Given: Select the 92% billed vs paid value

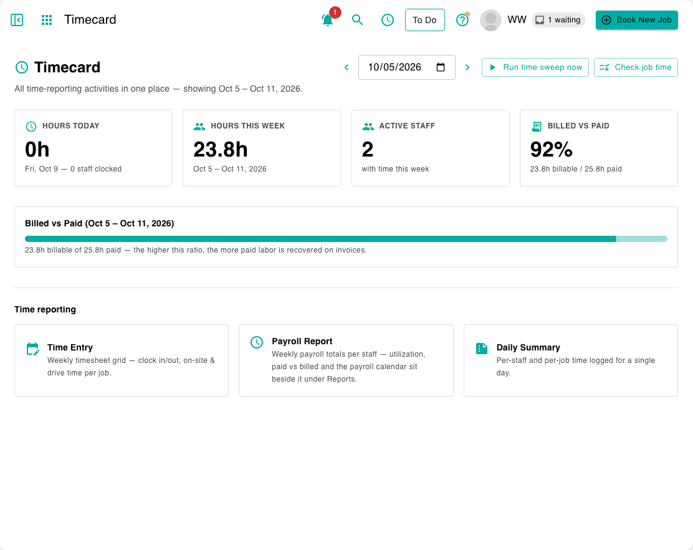Looking at the screenshot, I should (x=551, y=150).
